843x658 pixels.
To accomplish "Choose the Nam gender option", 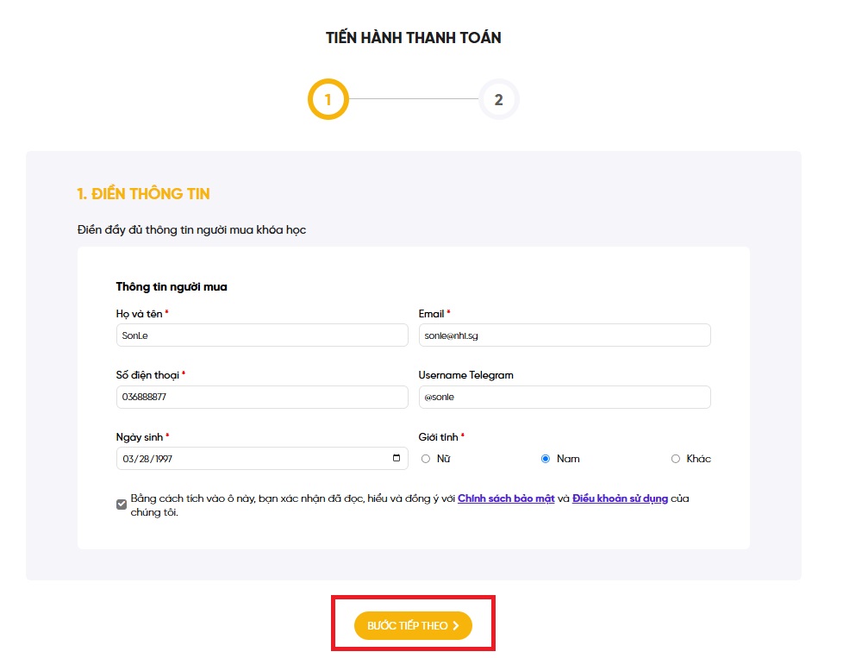I will 546,459.
